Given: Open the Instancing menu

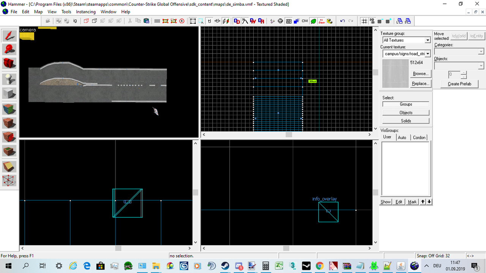Looking at the screenshot, I should tap(86, 12).
